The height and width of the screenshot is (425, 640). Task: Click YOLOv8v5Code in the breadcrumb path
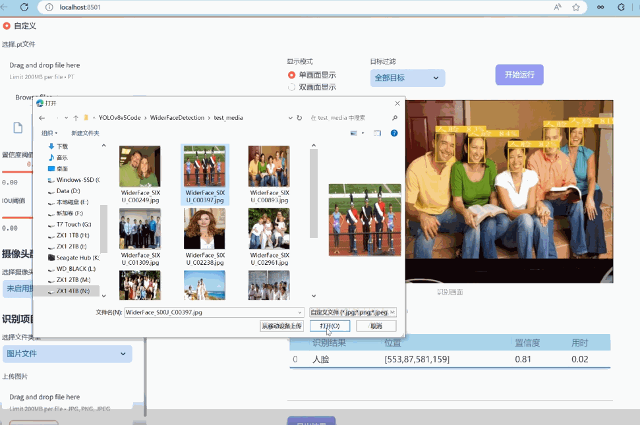coord(119,118)
